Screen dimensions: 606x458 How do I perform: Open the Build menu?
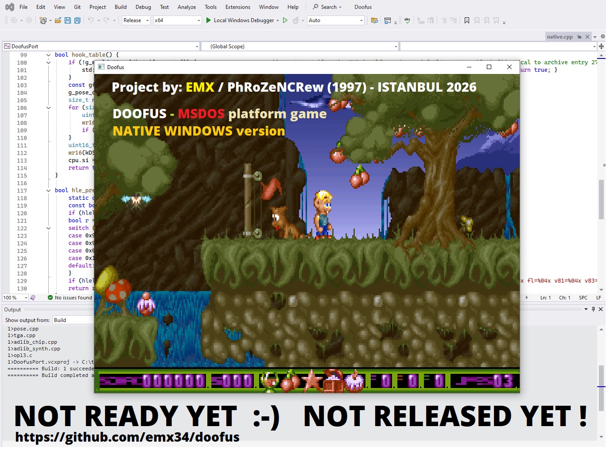[120, 7]
